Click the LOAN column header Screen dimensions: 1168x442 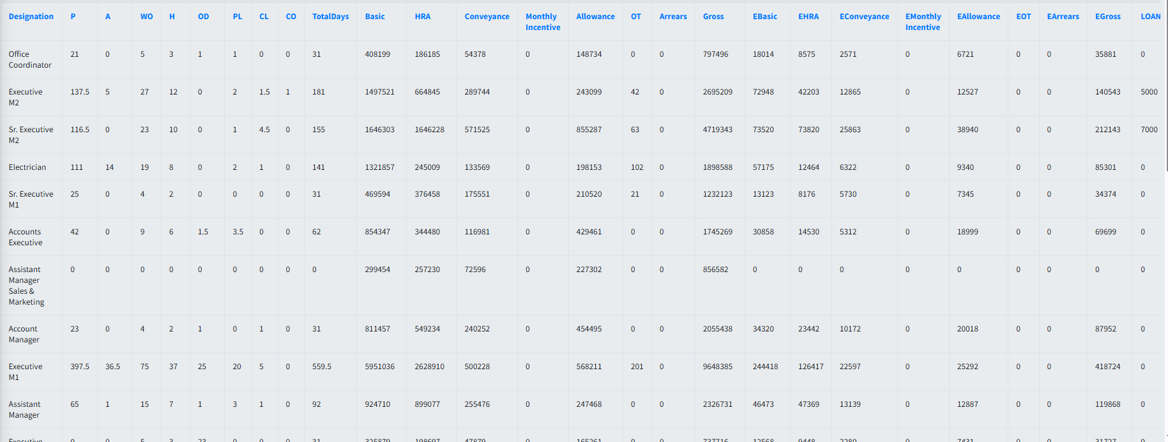[1151, 17]
